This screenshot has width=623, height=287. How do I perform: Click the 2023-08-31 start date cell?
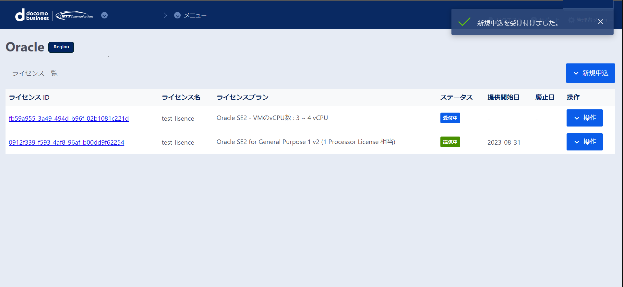pyautogui.click(x=504, y=142)
